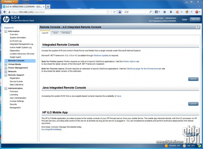
Task: Launch the Integrated Remote Console
Action: click(193, 79)
